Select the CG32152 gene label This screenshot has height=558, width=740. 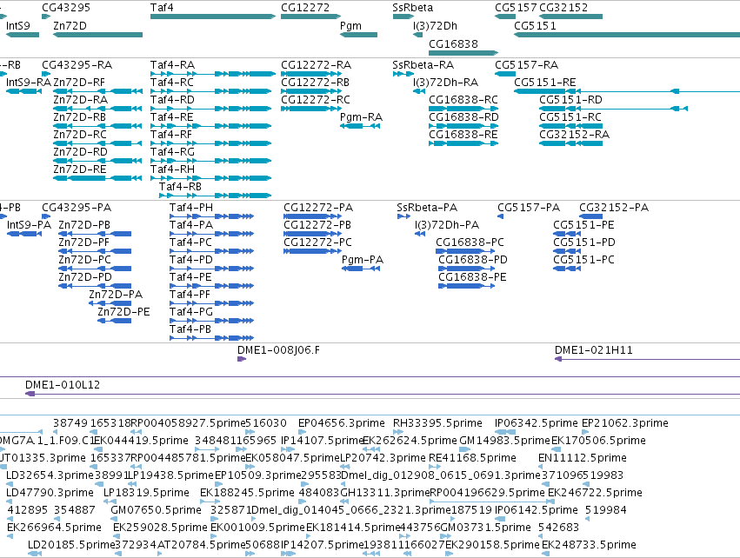point(563,8)
